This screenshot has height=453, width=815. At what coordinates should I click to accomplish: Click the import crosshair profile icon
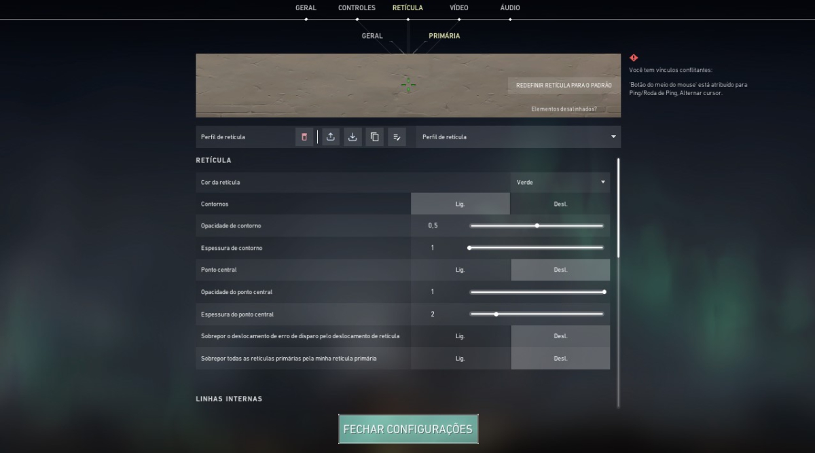[x=352, y=137]
